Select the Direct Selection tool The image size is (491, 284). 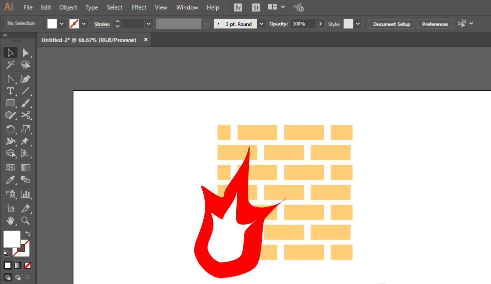(25, 52)
